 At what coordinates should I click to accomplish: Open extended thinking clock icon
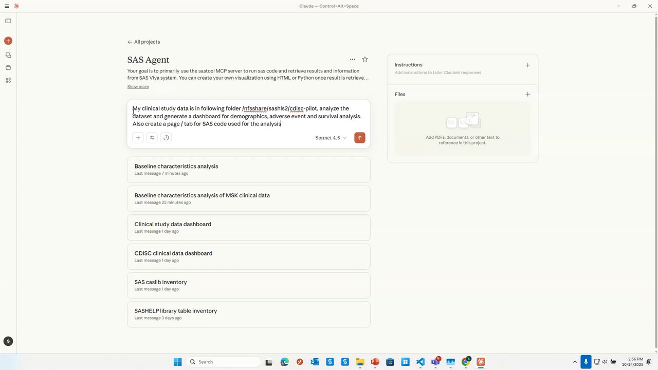[x=166, y=138]
